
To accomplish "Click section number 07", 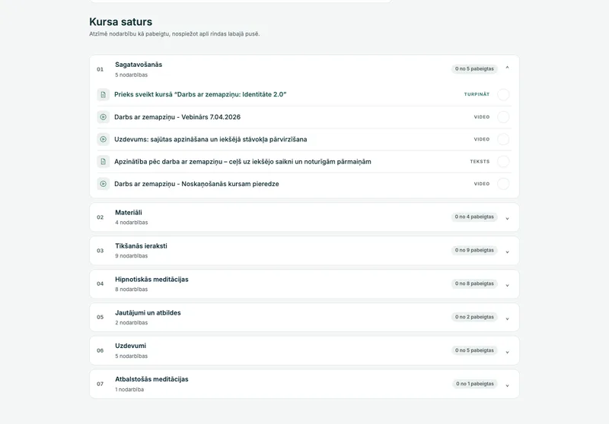I will [100, 384].
